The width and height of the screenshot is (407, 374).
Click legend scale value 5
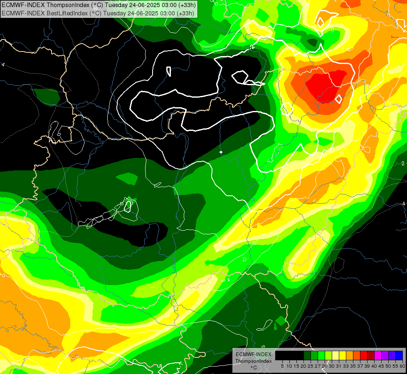click(x=282, y=366)
